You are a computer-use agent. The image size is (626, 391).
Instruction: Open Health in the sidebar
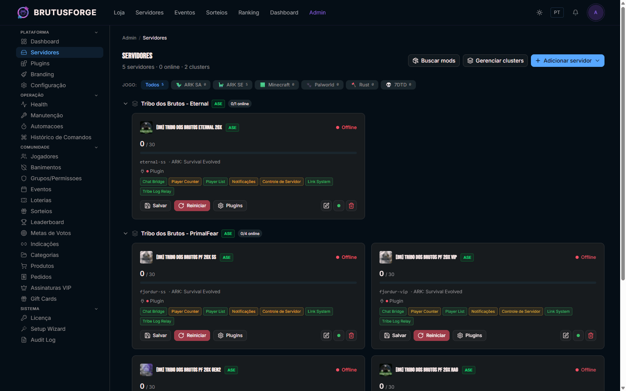coord(59,104)
